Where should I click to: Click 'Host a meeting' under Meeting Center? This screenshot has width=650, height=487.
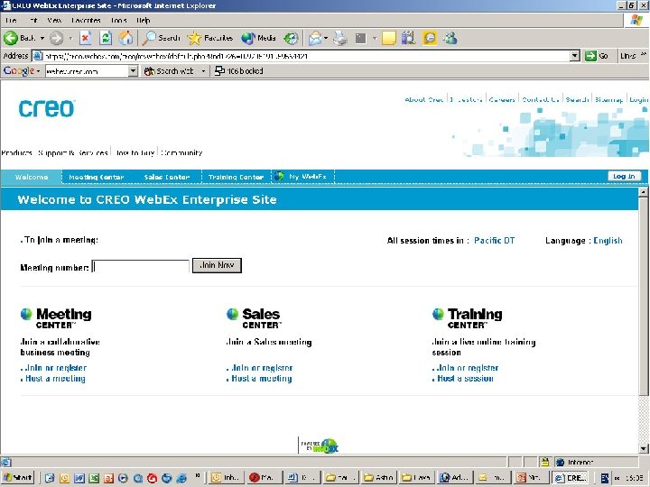coord(56,379)
